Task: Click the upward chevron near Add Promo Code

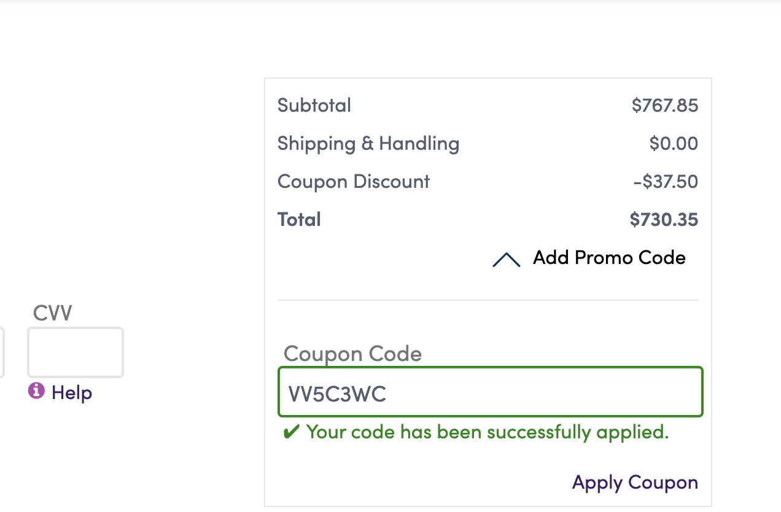Action: pos(505,259)
